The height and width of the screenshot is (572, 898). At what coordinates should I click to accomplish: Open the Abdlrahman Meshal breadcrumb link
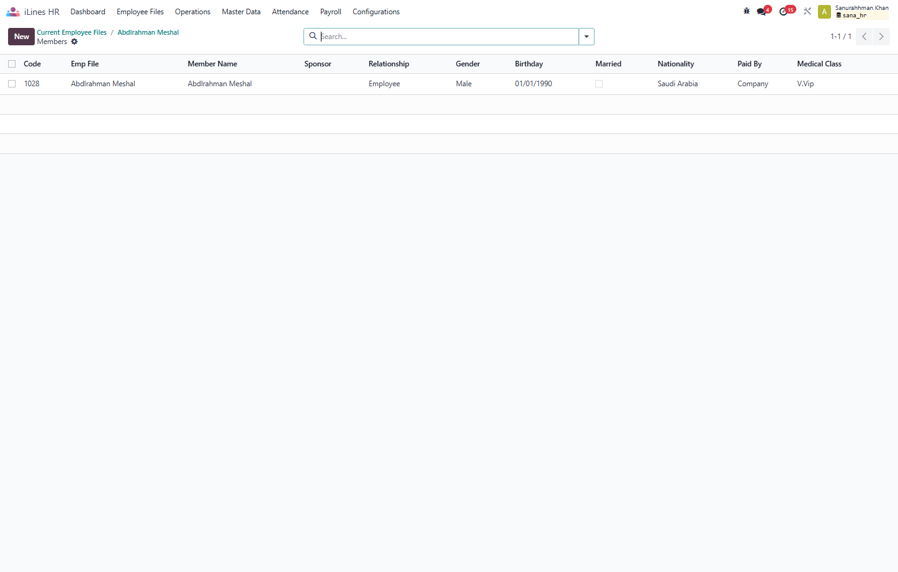(x=148, y=32)
